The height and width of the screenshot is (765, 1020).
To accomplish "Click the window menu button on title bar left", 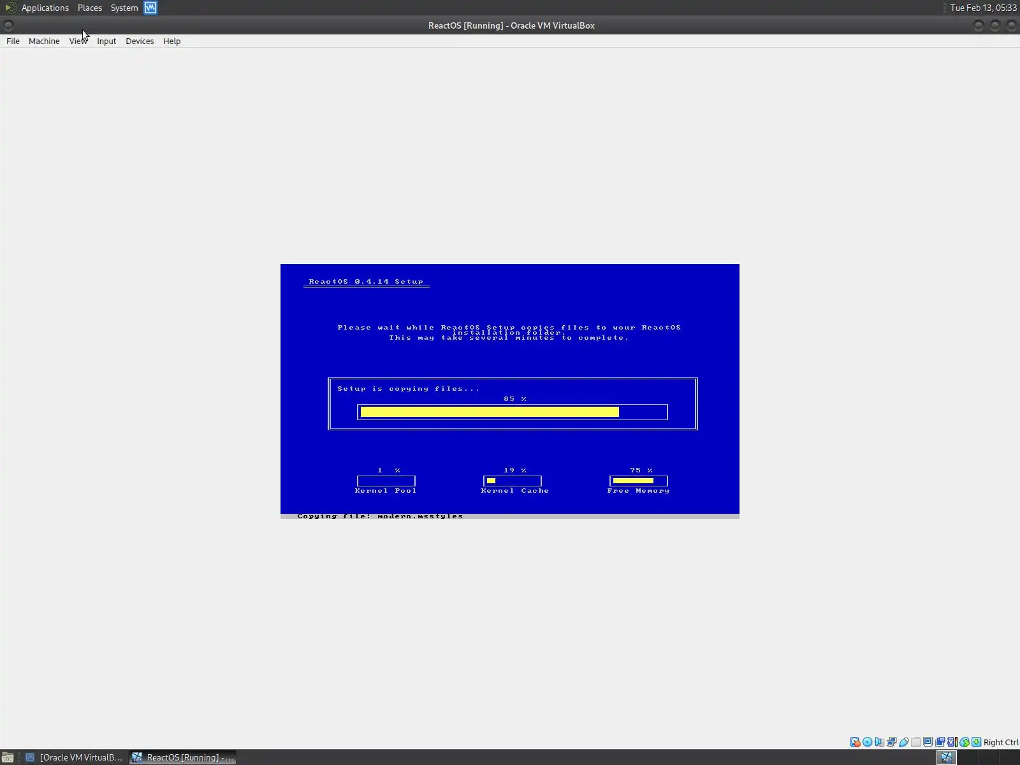I will click(8, 25).
